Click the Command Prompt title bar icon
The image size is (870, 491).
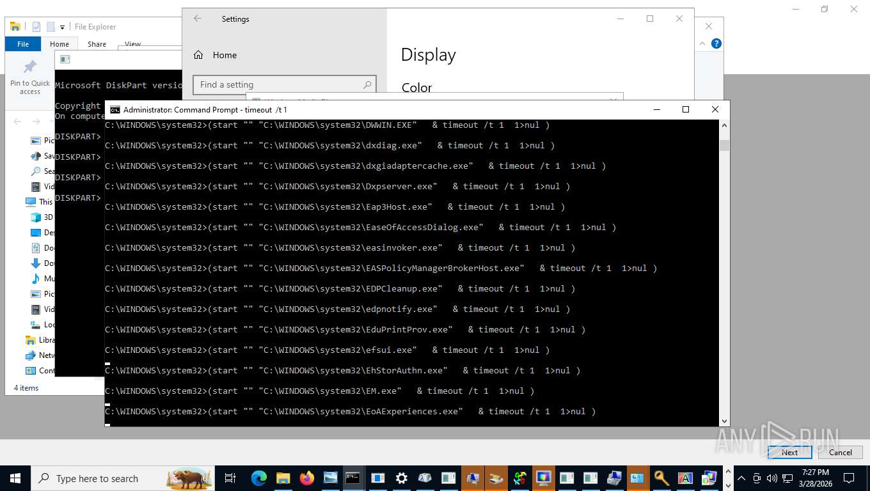click(115, 109)
